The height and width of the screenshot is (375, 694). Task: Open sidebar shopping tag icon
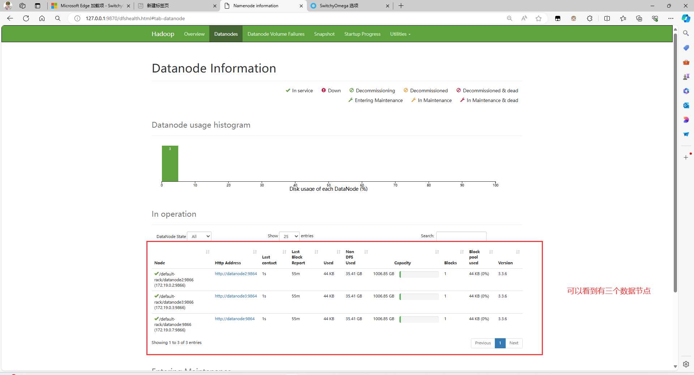tap(686, 48)
